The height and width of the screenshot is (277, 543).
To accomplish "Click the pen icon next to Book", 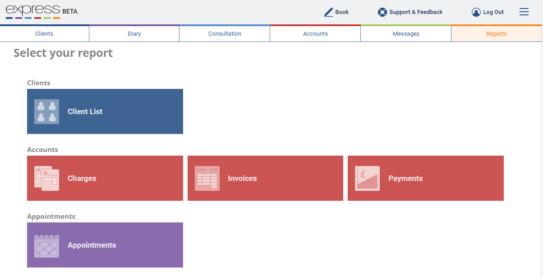I will tap(328, 12).
